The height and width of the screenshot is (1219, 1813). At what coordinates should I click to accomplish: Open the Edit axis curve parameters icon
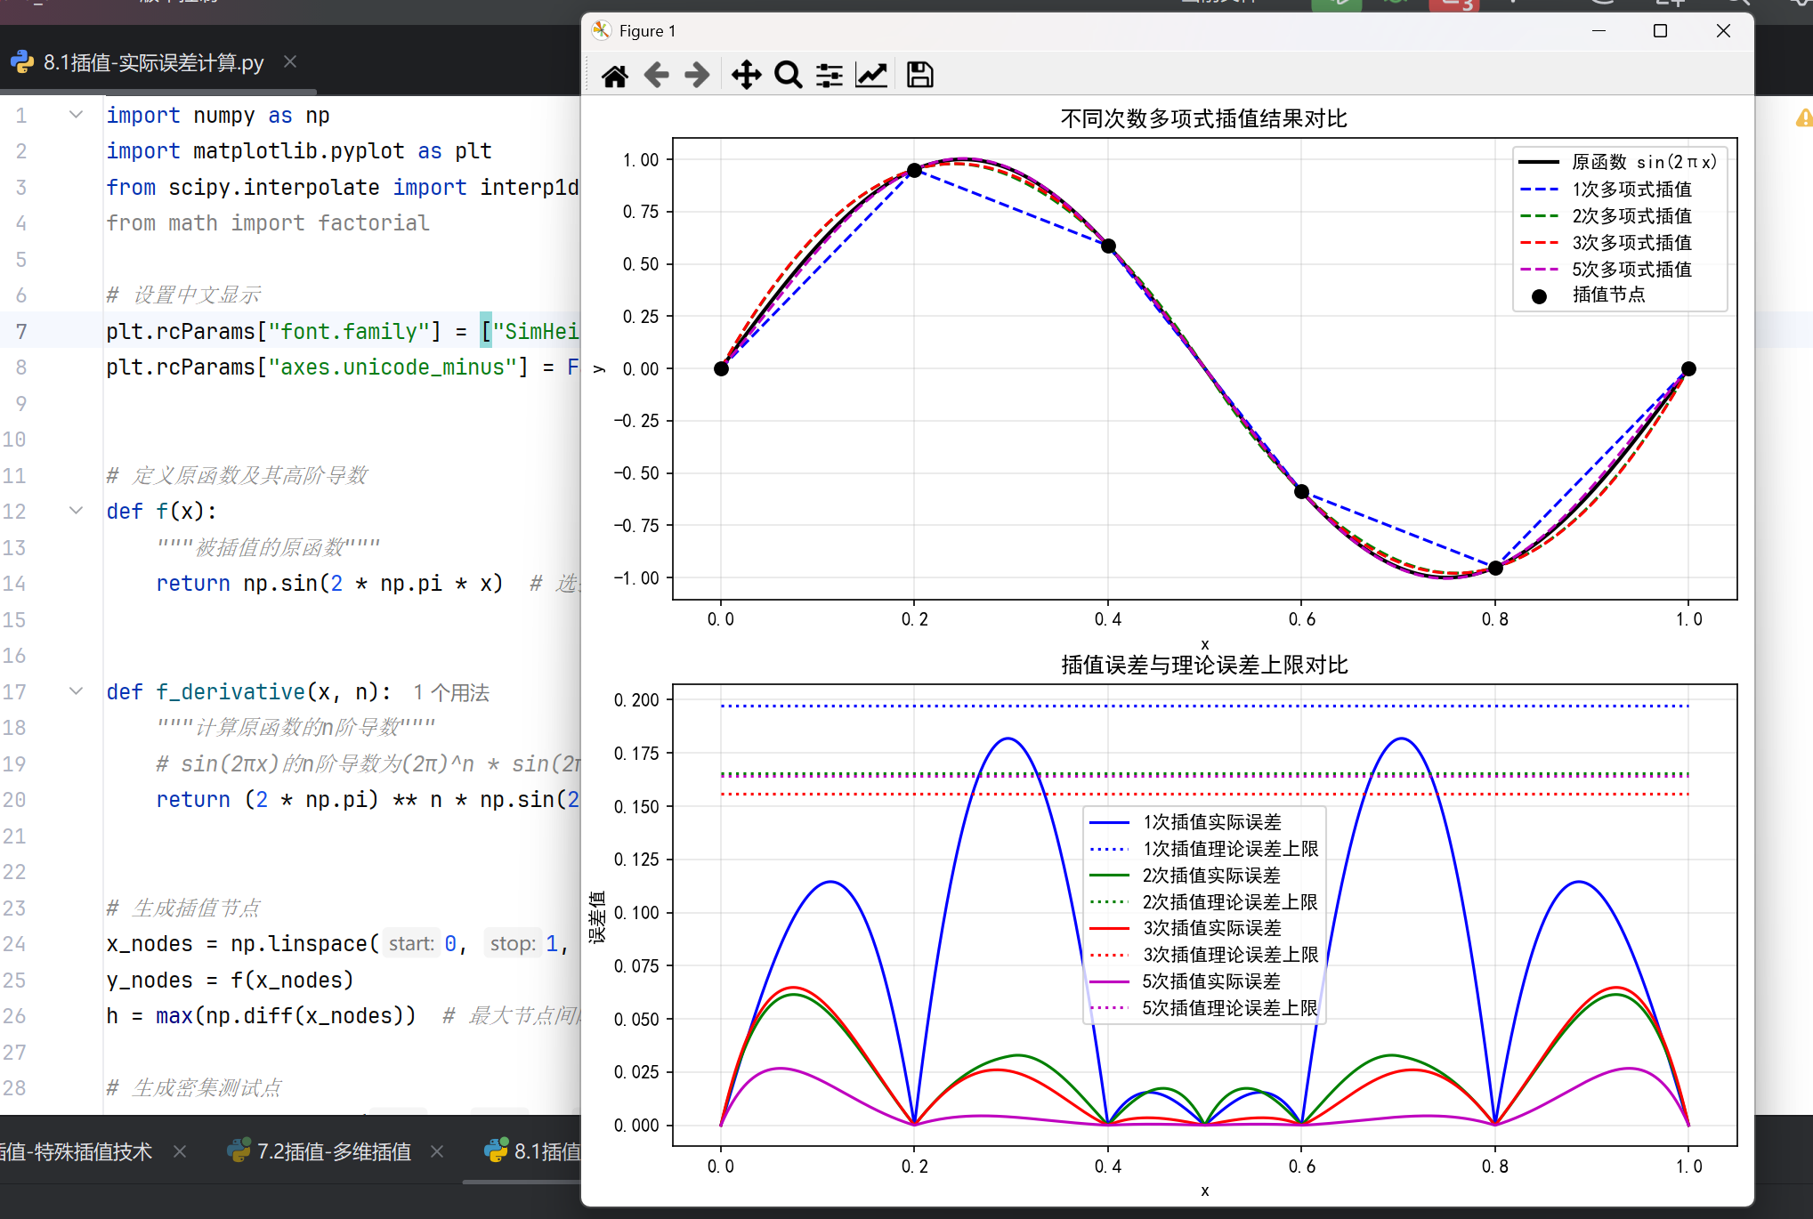[871, 76]
